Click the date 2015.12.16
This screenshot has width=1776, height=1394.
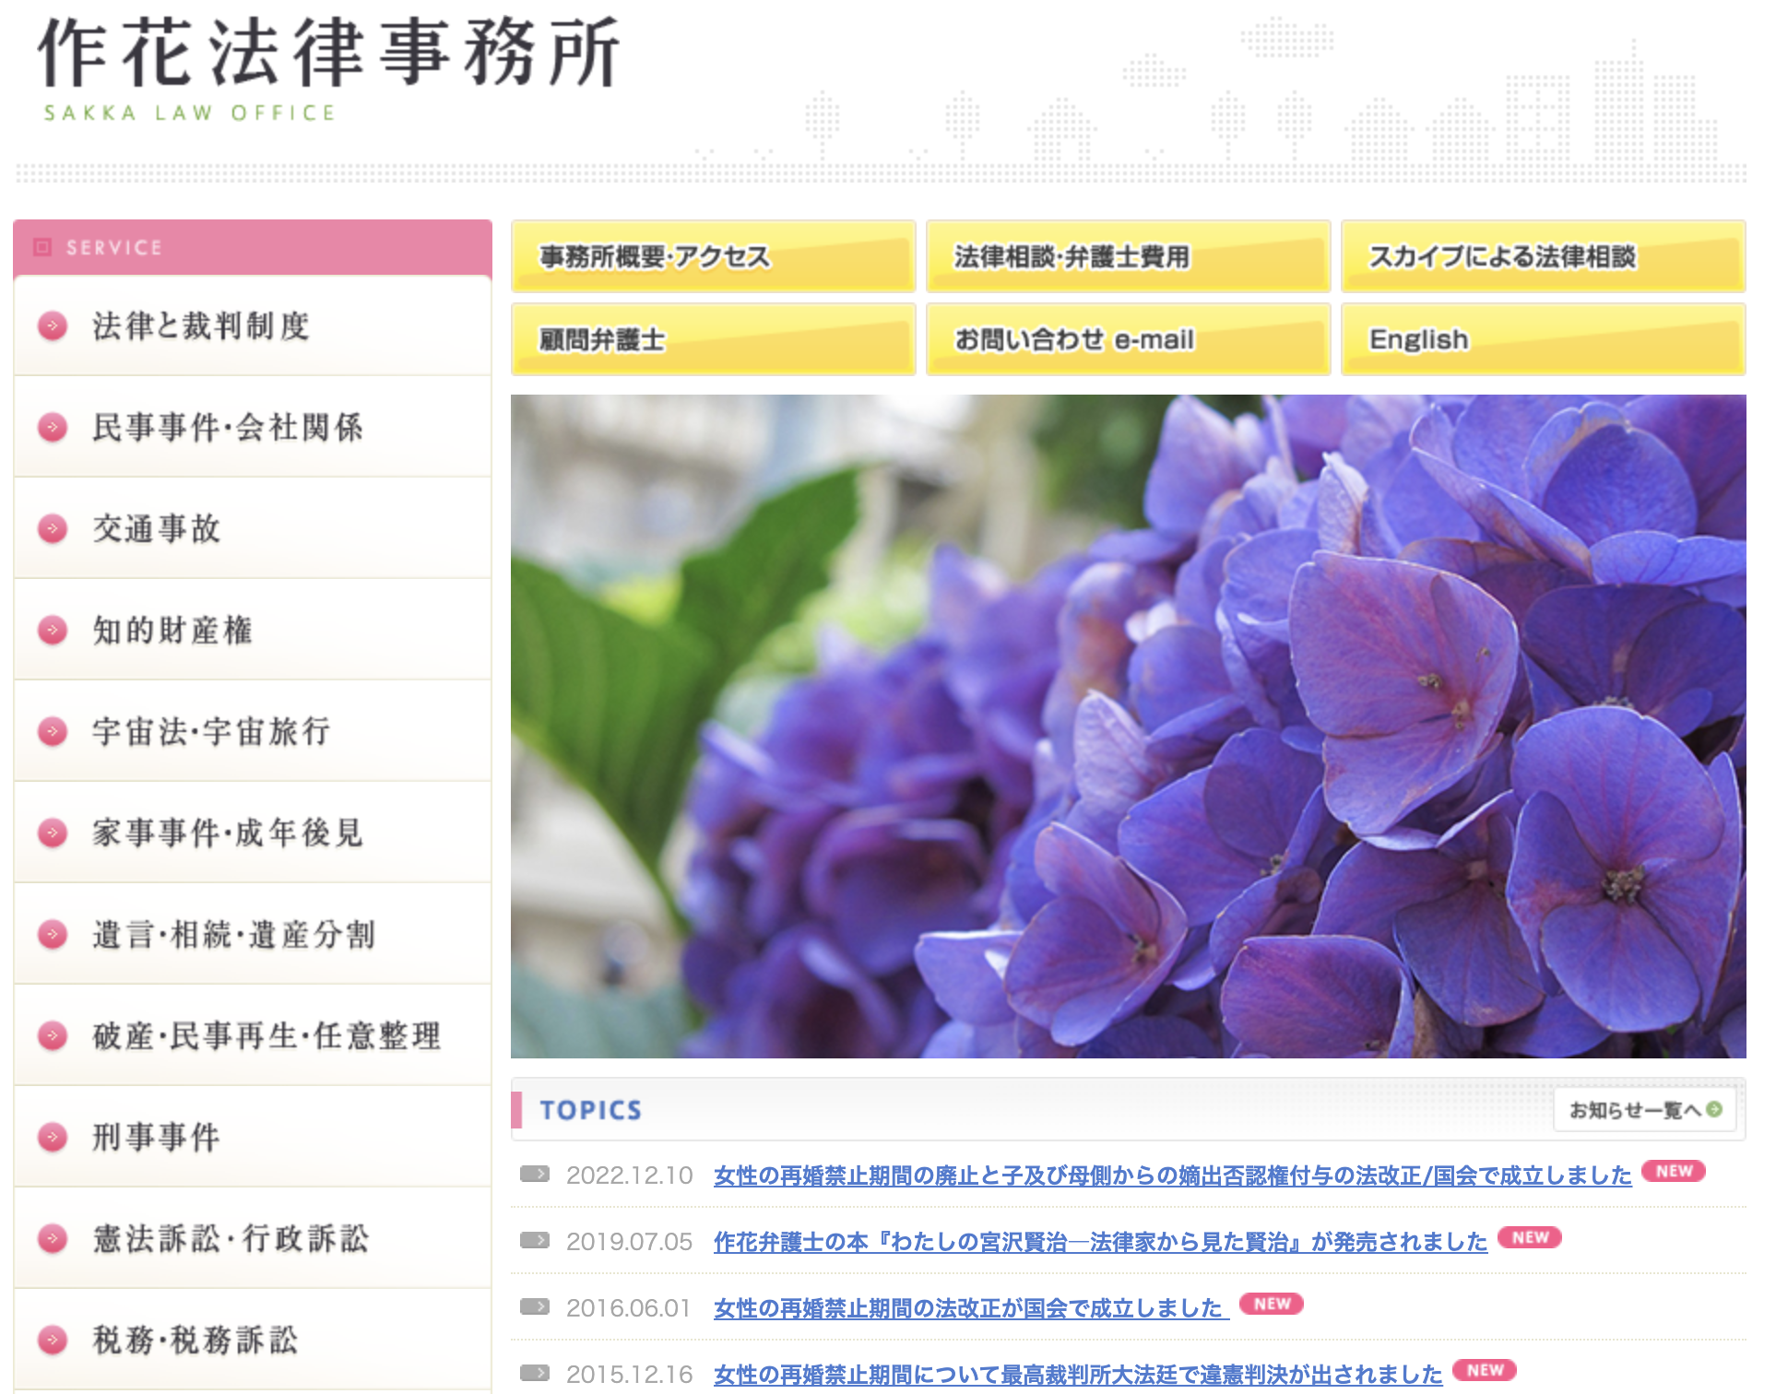click(x=629, y=1375)
